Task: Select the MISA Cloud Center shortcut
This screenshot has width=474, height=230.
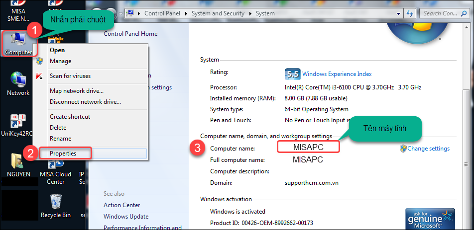Action: tap(55, 172)
